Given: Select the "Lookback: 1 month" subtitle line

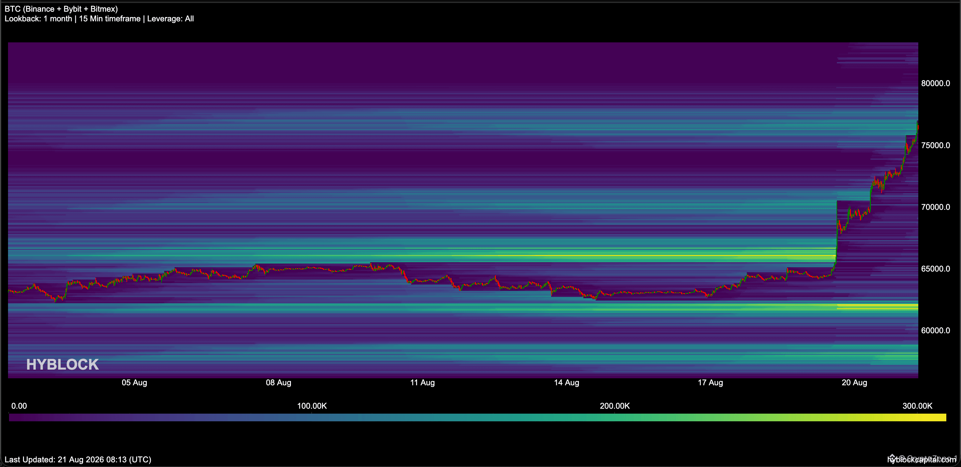Looking at the screenshot, I should tap(99, 19).
